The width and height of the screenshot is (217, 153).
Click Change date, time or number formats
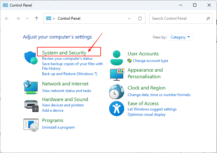click(159, 95)
